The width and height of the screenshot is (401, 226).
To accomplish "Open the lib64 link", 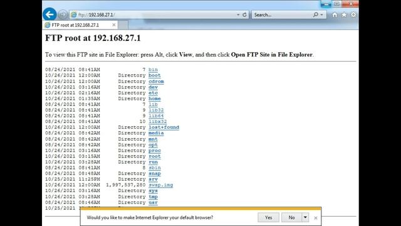I will coord(156,116).
